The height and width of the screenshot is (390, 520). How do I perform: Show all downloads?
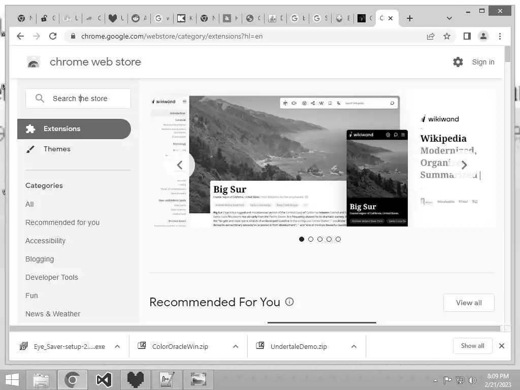473,346
